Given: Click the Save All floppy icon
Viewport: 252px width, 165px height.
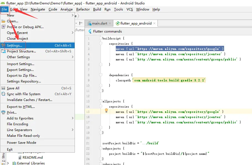Looking at the screenshot, I should pos(3,88).
